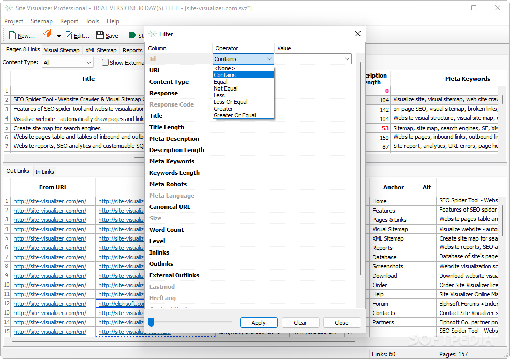Click the Apply button
The width and height of the screenshot is (510, 359).
click(x=259, y=323)
